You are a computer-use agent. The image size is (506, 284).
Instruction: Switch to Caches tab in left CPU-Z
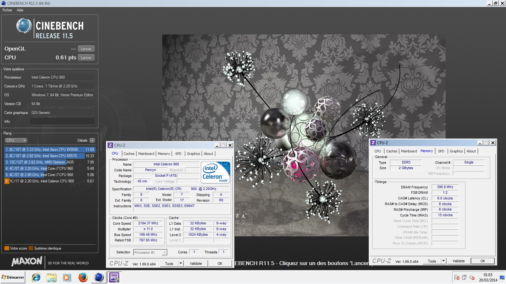point(129,154)
